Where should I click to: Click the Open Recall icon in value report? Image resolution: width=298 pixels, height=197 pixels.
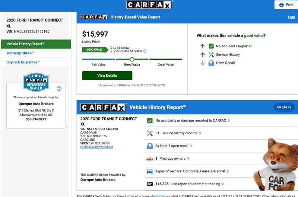(211, 63)
